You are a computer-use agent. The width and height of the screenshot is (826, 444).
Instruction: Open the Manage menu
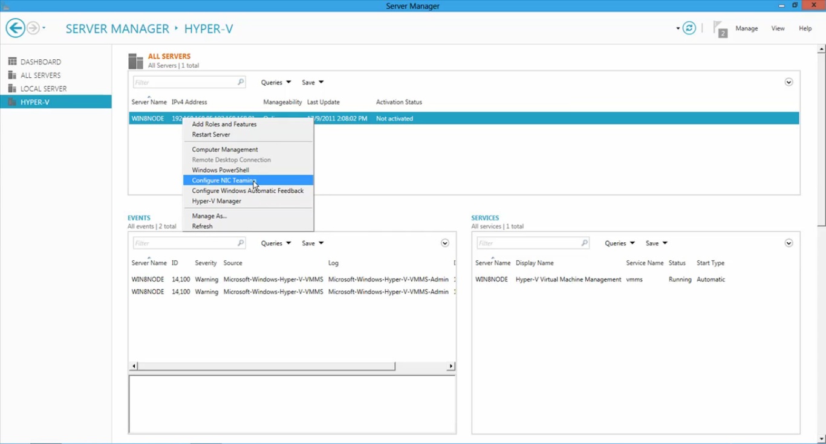[747, 28]
